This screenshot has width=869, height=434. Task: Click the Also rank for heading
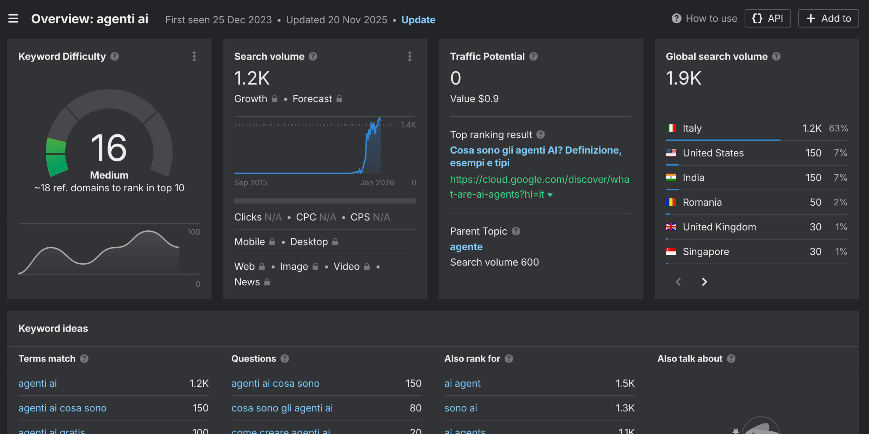coord(472,359)
